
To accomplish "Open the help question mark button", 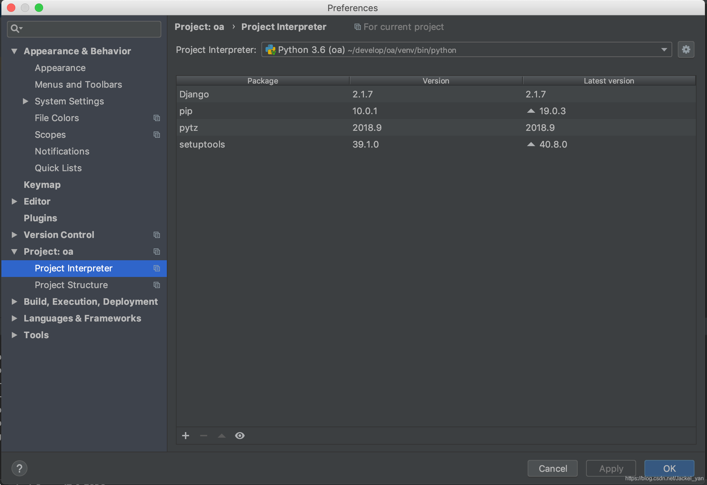I will tap(19, 468).
